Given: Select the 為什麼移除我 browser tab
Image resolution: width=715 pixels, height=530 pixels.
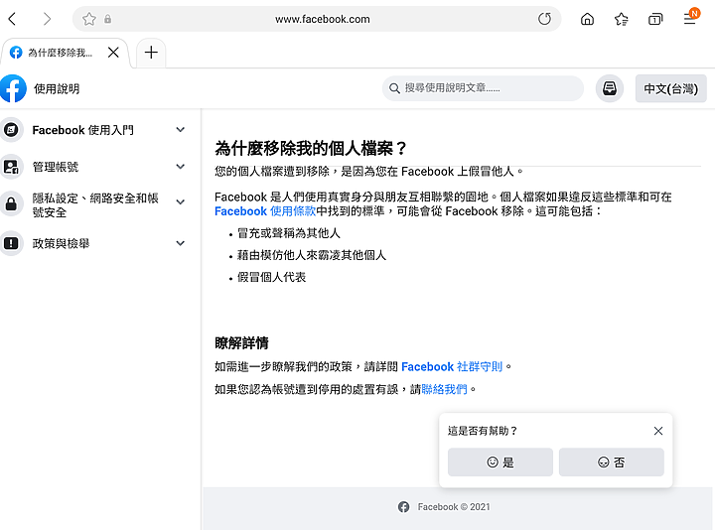Looking at the screenshot, I should point(66,53).
